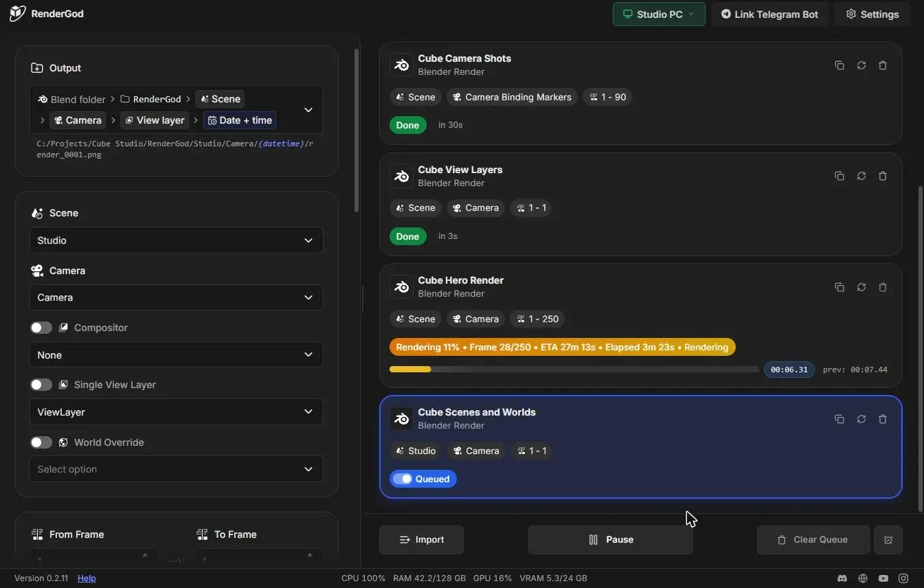Duplicate the Cube Camera Shots job

[840, 65]
